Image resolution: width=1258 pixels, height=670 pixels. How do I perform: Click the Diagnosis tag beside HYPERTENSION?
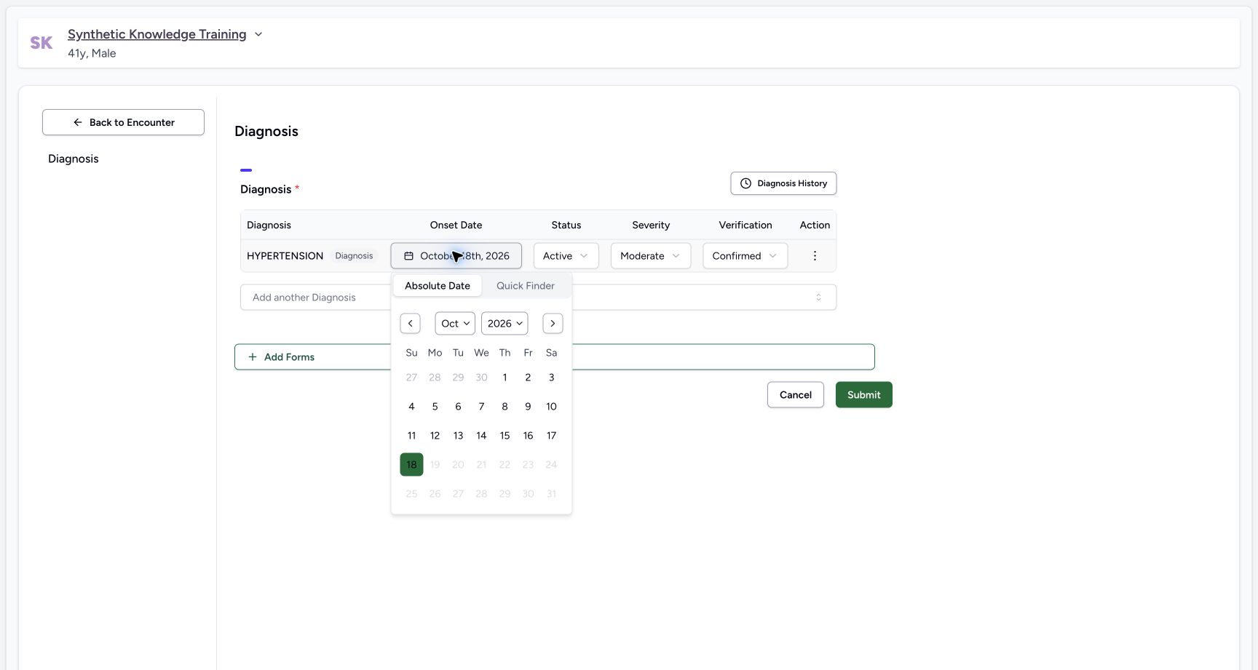354,256
